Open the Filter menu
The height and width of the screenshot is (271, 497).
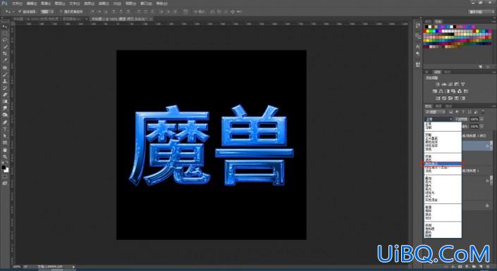(103, 4)
